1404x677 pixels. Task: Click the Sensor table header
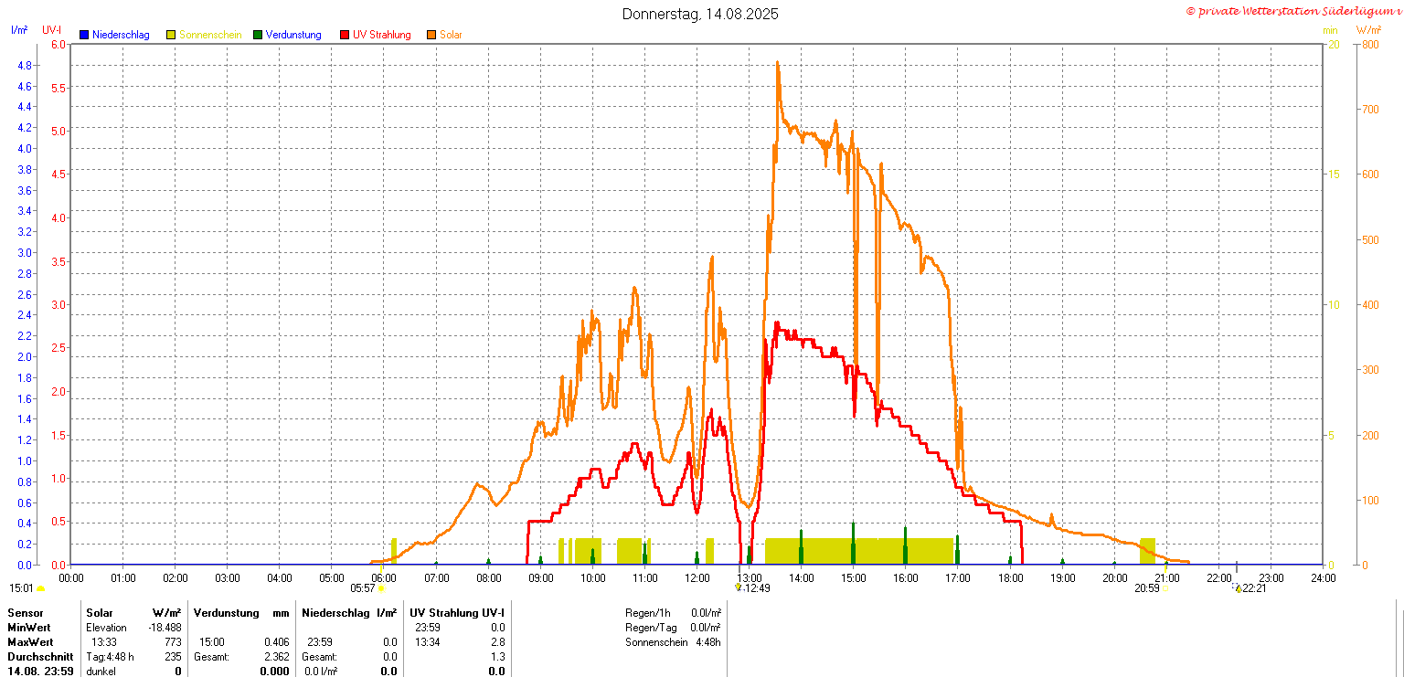(x=25, y=613)
